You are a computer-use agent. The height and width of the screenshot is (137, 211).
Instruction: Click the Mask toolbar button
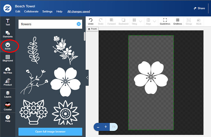click(x=199, y=22)
